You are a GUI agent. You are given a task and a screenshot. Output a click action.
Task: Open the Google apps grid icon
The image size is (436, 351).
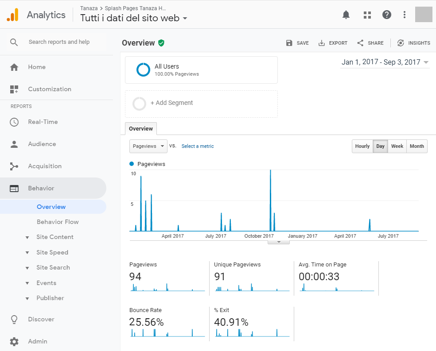point(367,15)
